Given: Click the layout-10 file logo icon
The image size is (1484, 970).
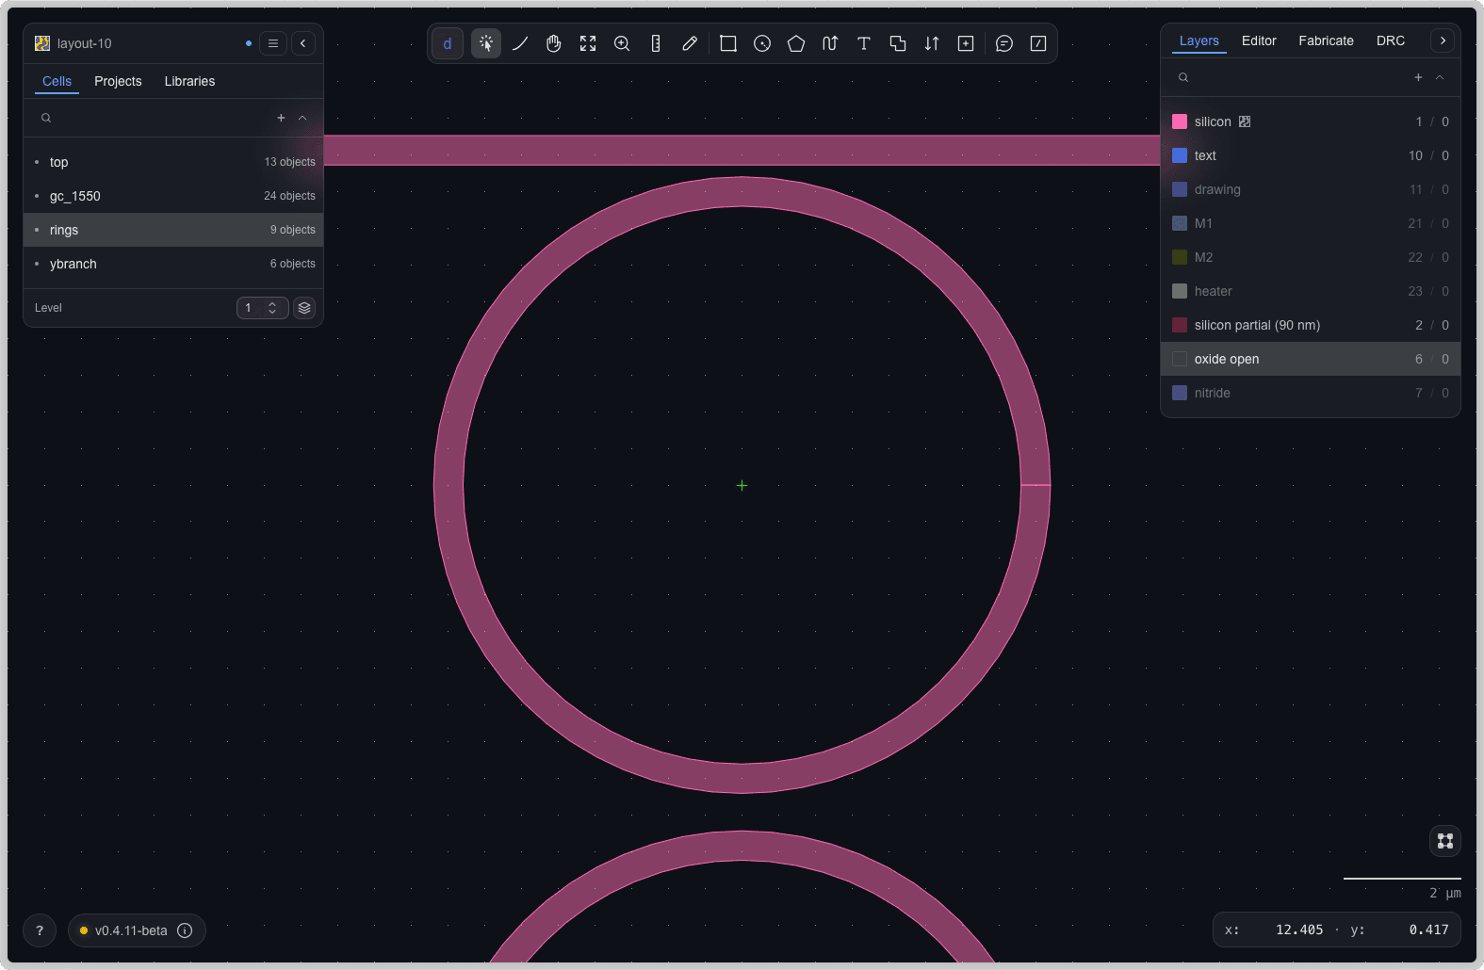Looking at the screenshot, I should [42, 43].
